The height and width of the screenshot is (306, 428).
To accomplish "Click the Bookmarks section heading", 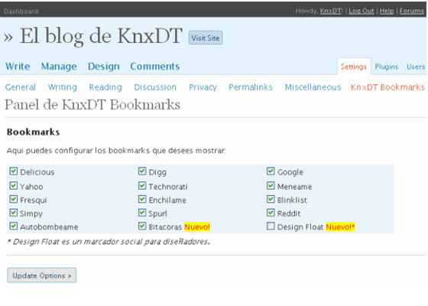I will [x=34, y=132].
